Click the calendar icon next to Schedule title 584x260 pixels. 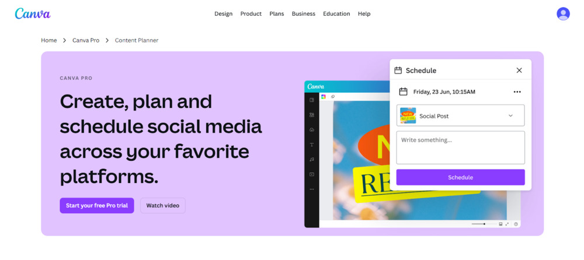[398, 71]
